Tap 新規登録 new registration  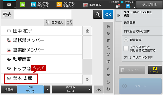(x=142, y=40)
